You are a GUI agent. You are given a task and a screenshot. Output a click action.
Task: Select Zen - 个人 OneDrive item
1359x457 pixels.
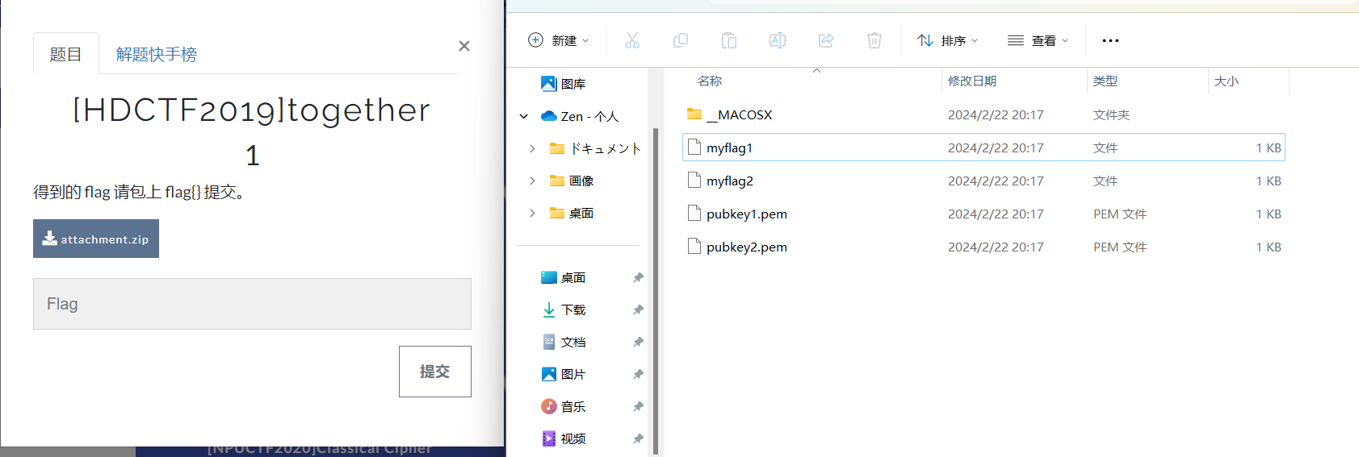580,116
